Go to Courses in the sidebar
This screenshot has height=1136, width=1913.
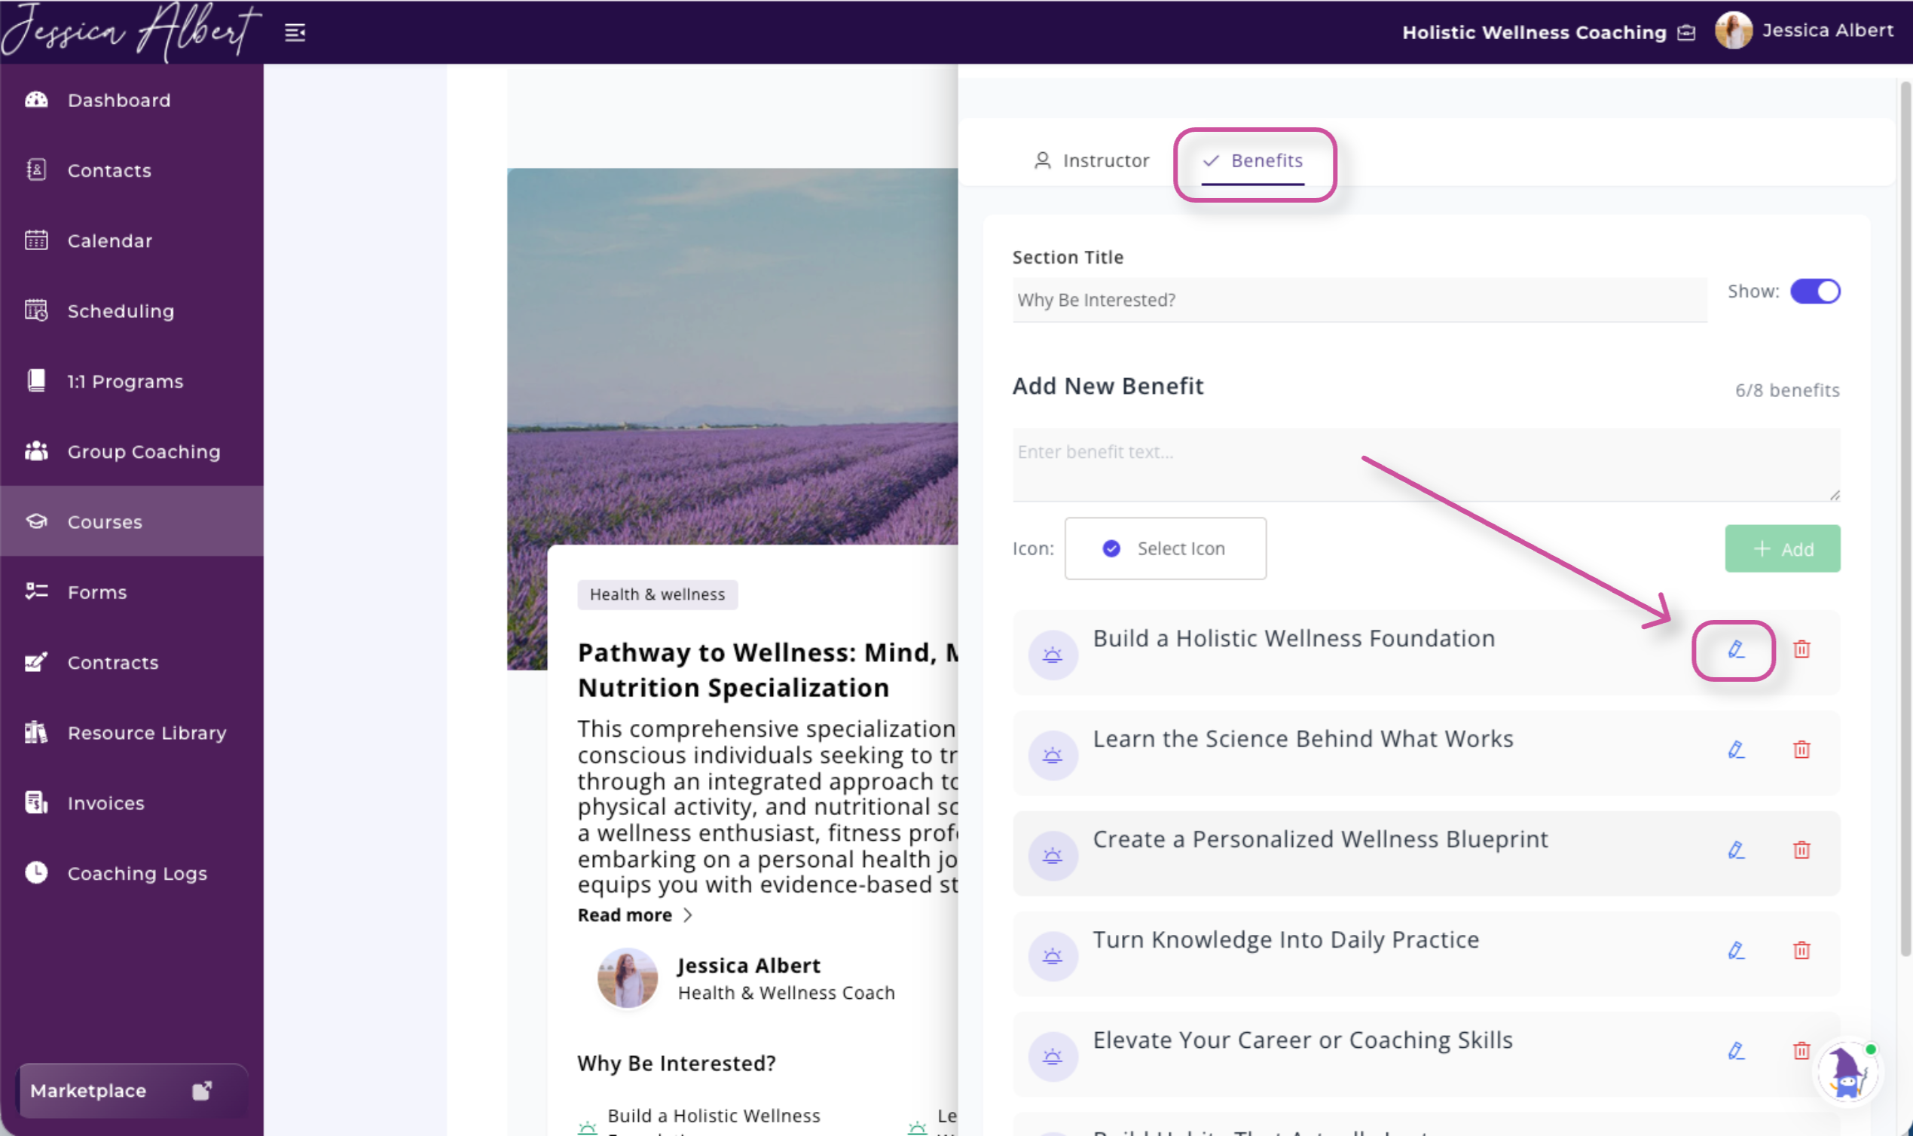click(x=132, y=522)
